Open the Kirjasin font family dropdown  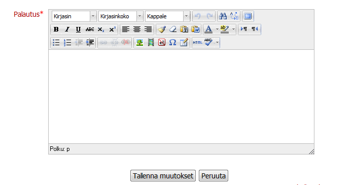[x=74, y=16]
